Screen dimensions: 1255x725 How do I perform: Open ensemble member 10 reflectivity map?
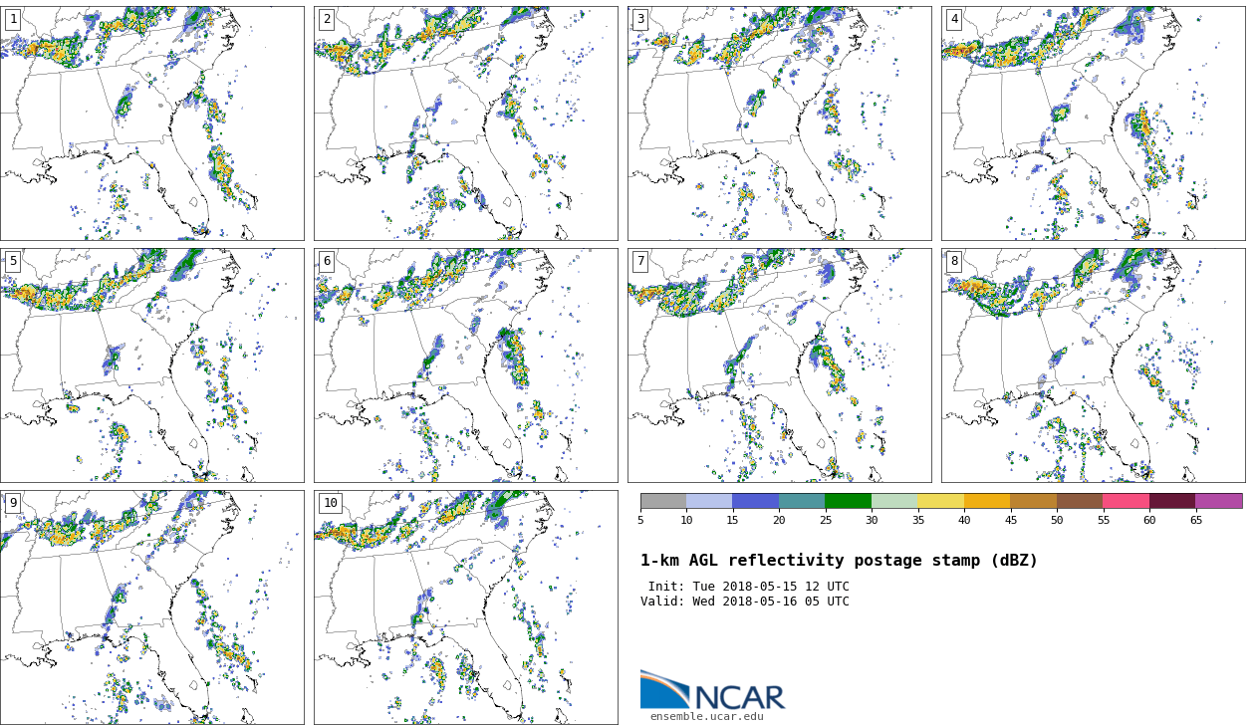(x=465, y=606)
